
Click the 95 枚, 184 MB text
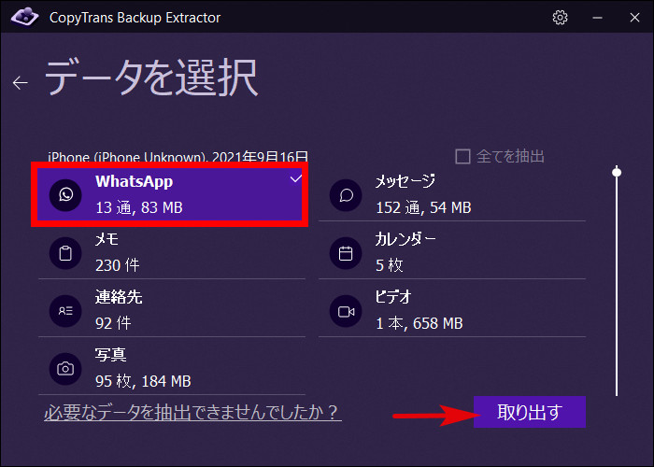click(x=143, y=381)
